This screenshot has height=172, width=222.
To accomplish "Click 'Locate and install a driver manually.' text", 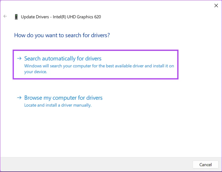I will click(x=58, y=105).
